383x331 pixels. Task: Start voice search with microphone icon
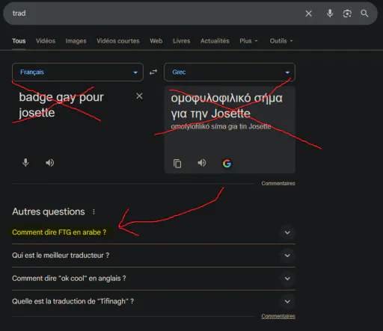330,13
